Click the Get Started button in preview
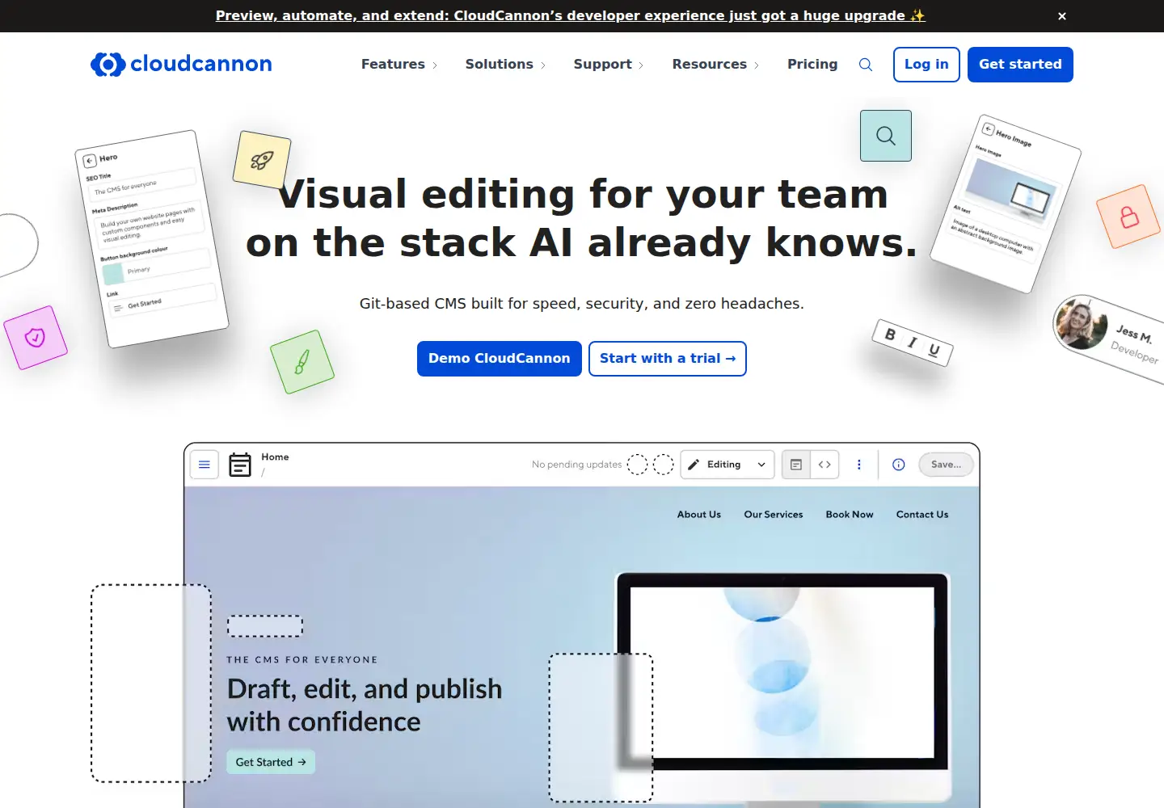Viewport: 1164px width, 808px height. 271,762
